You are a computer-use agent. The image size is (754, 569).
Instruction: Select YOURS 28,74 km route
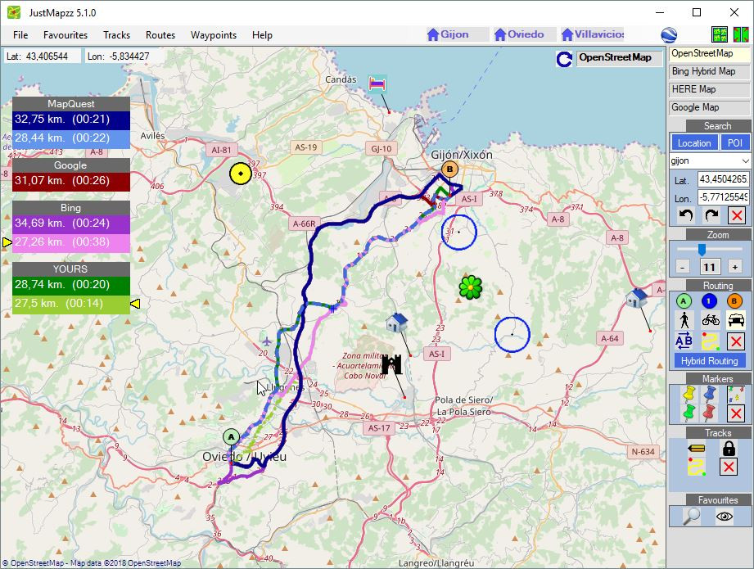[x=71, y=285]
